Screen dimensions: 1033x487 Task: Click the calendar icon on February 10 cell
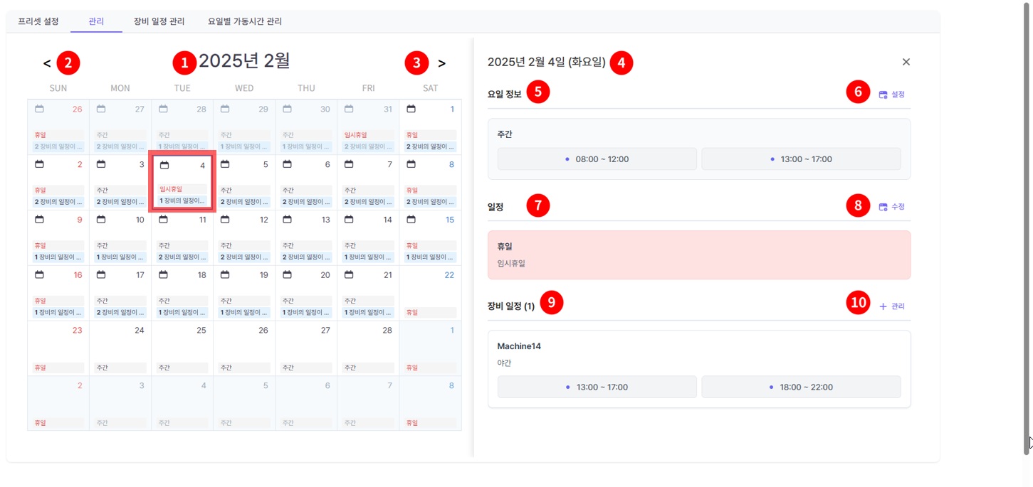(x=100, y=220)
